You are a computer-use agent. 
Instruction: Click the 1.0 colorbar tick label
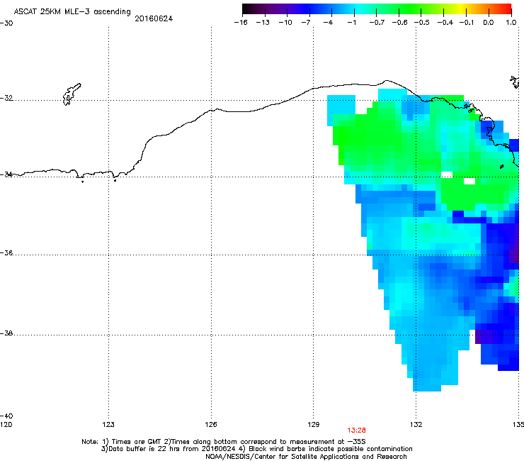[511, 23]
